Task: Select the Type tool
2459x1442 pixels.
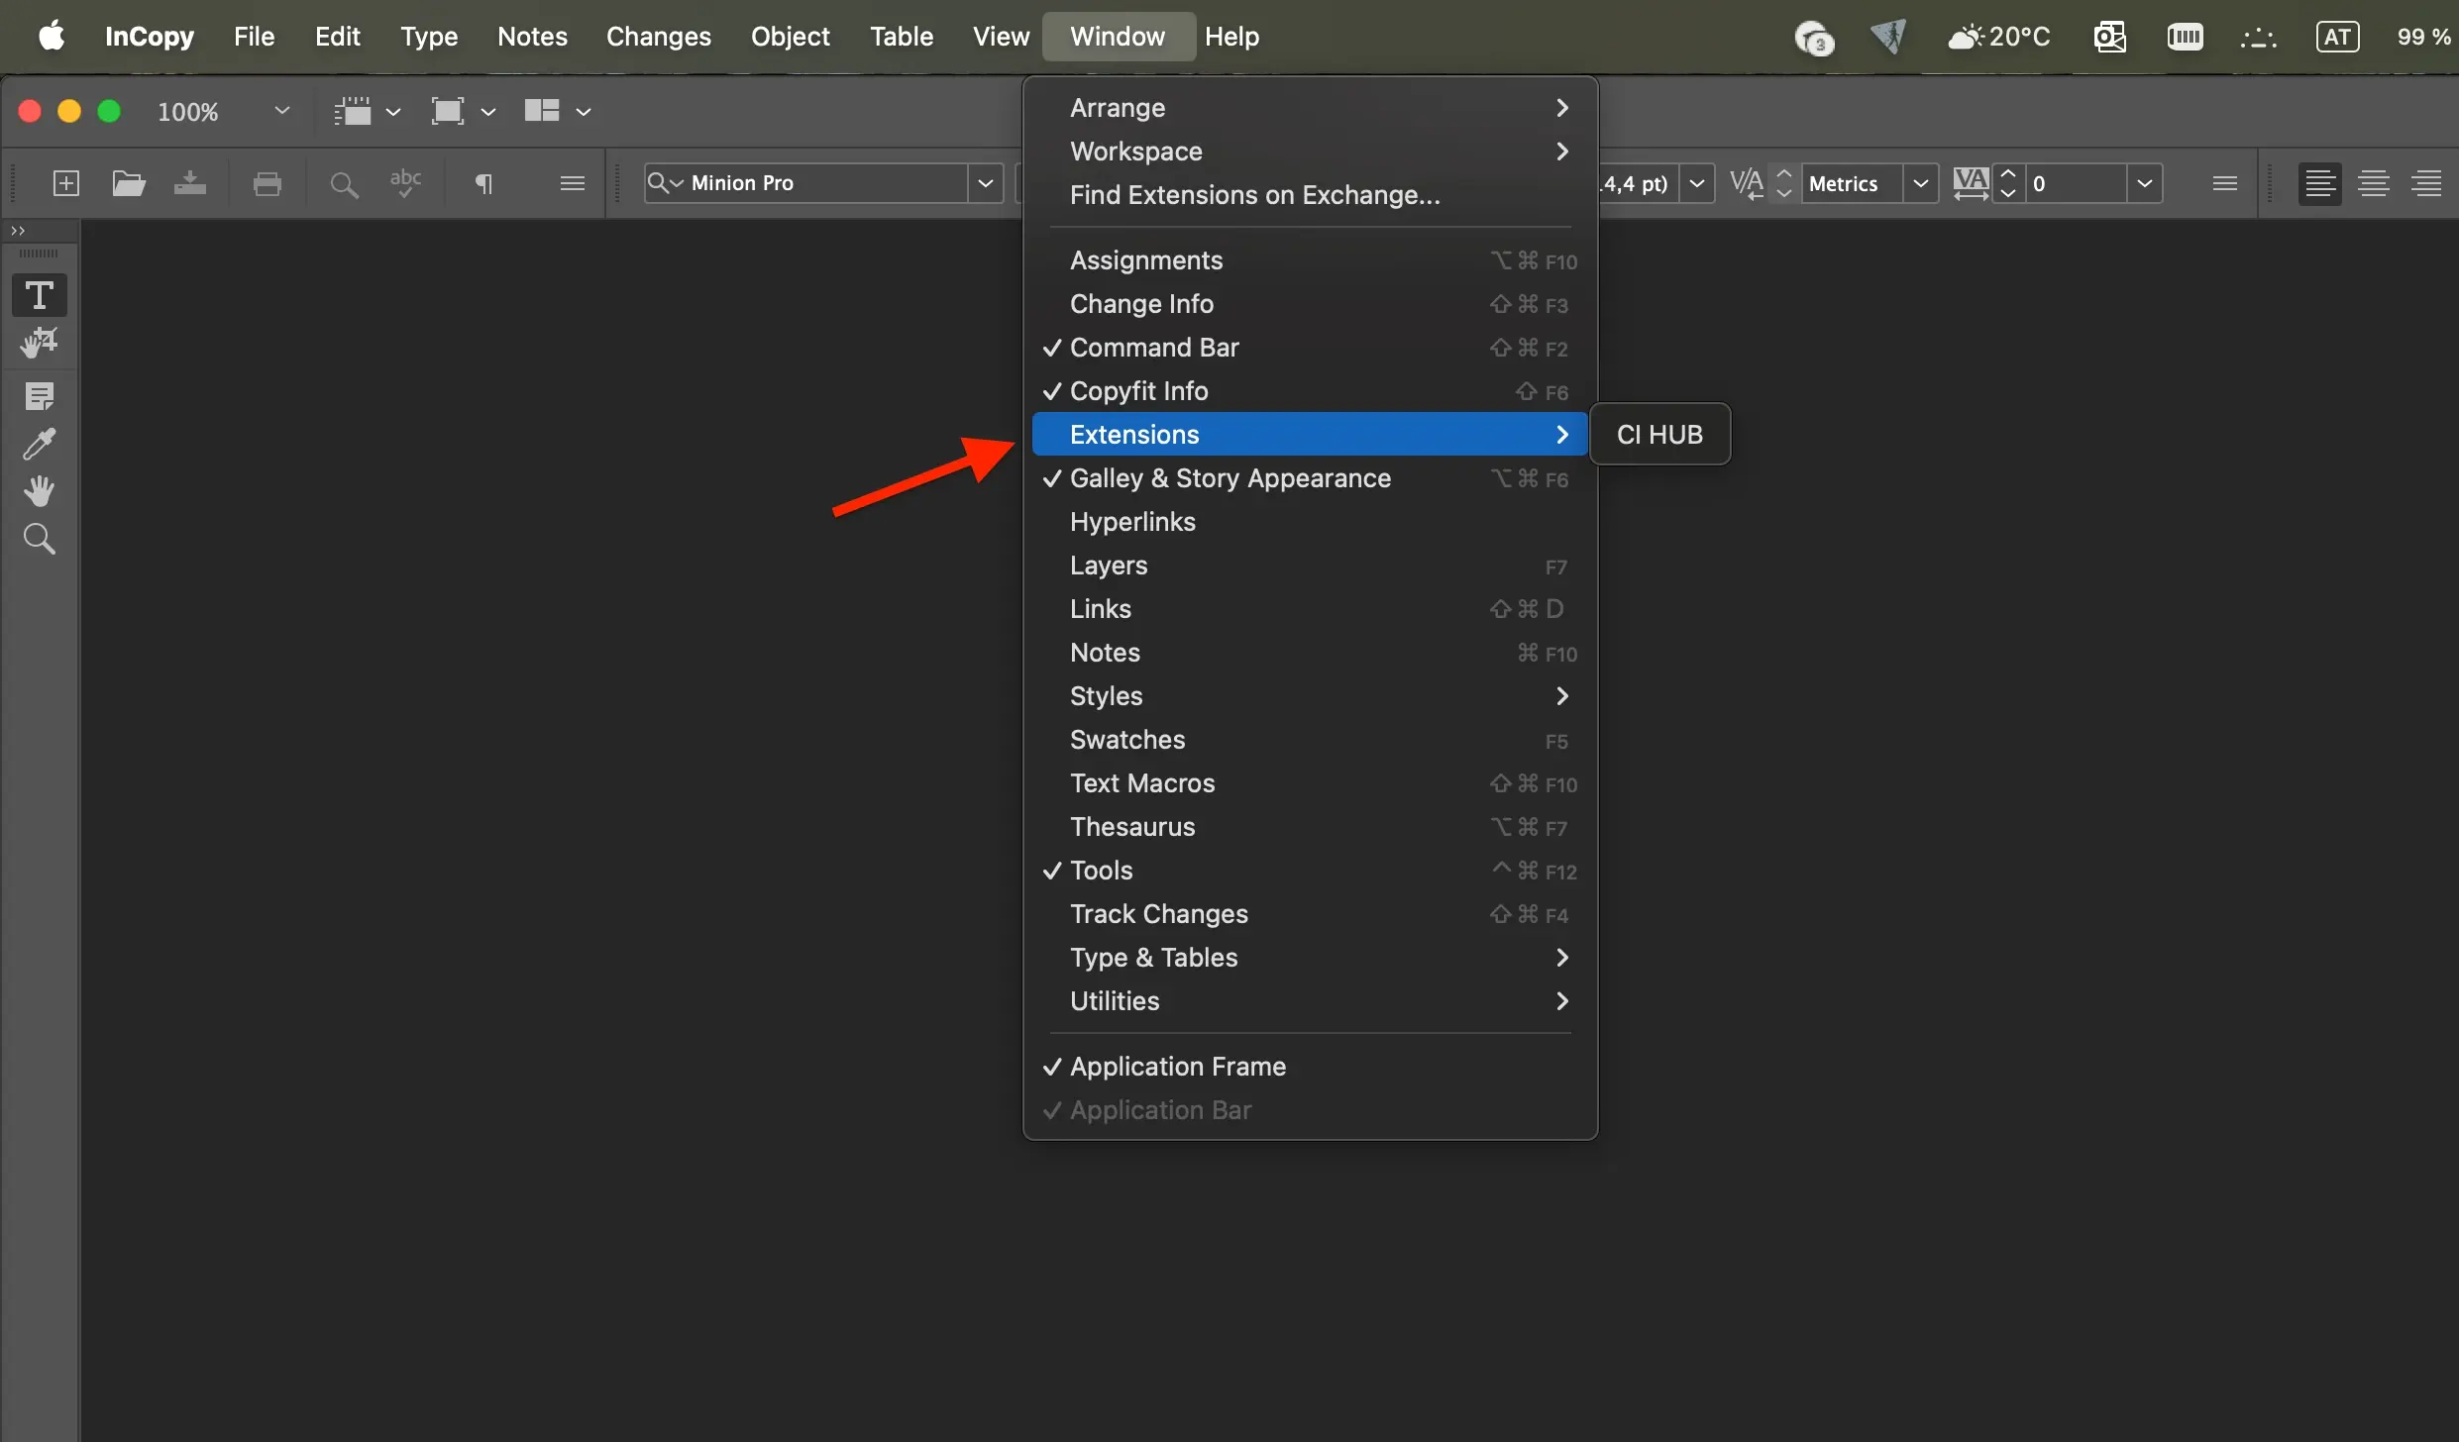Action: (40, 295)
